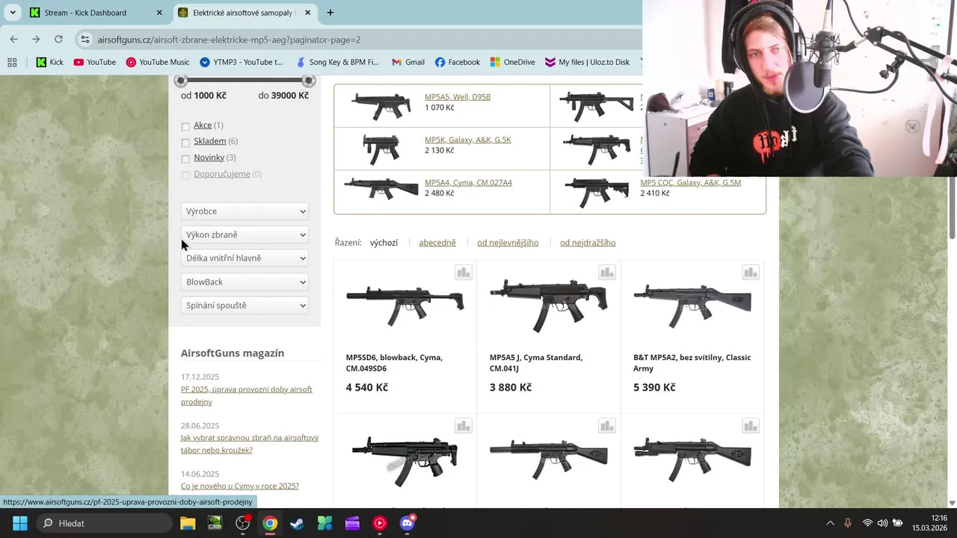The image size is (957, 538).
Task: Tick the Skladem checkbox
Action: point(185,143)
